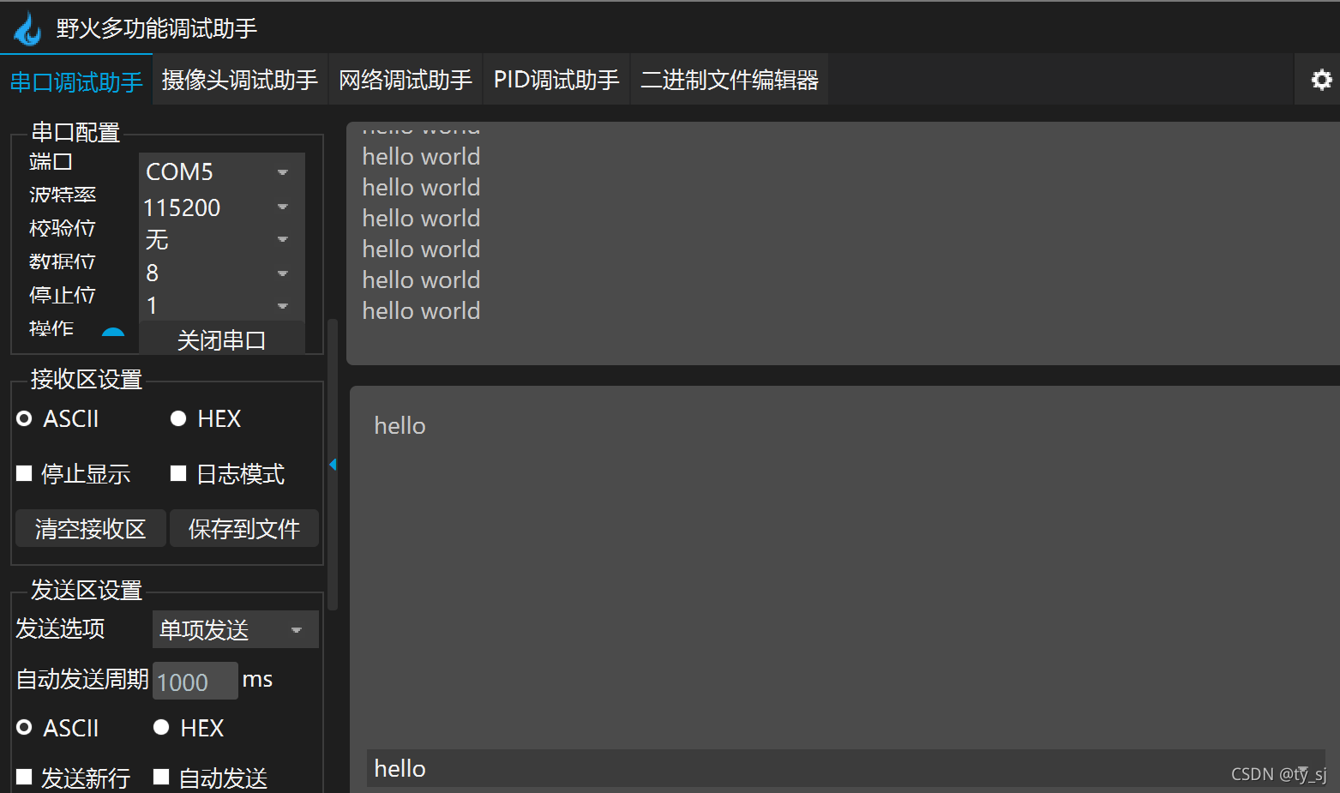Click the flame app logo icon
This screenshot has height=793, width=1340.
(27, 28)
